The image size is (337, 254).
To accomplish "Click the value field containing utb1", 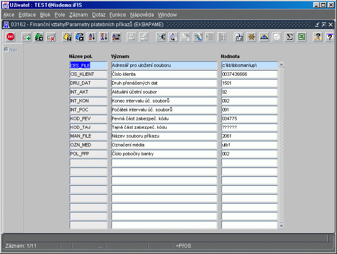I will click(249, 145).
